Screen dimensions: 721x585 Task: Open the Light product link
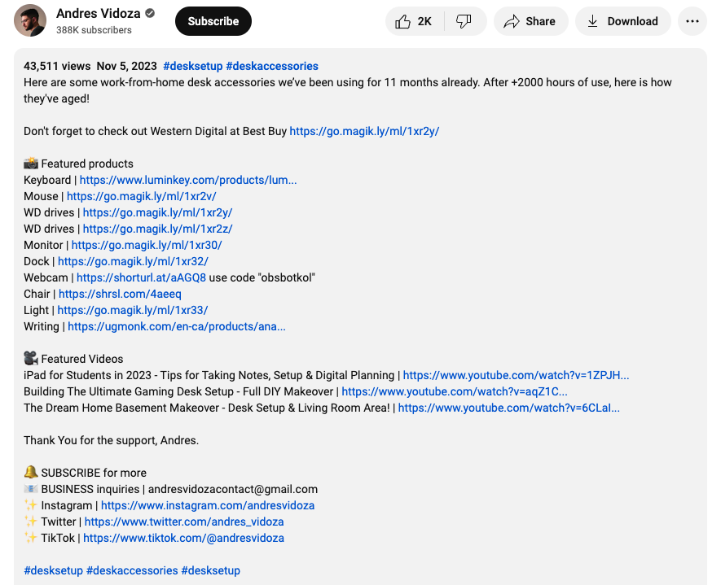click(133, 311)
